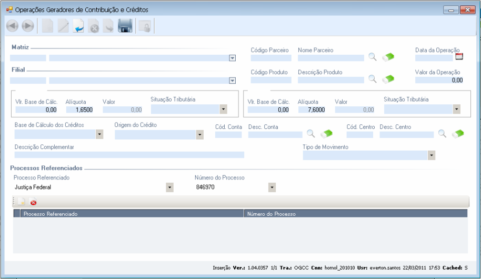Click the magnifier search icon beside Nome Parceiro
This screenshot has width=481, height=279.
372,57
